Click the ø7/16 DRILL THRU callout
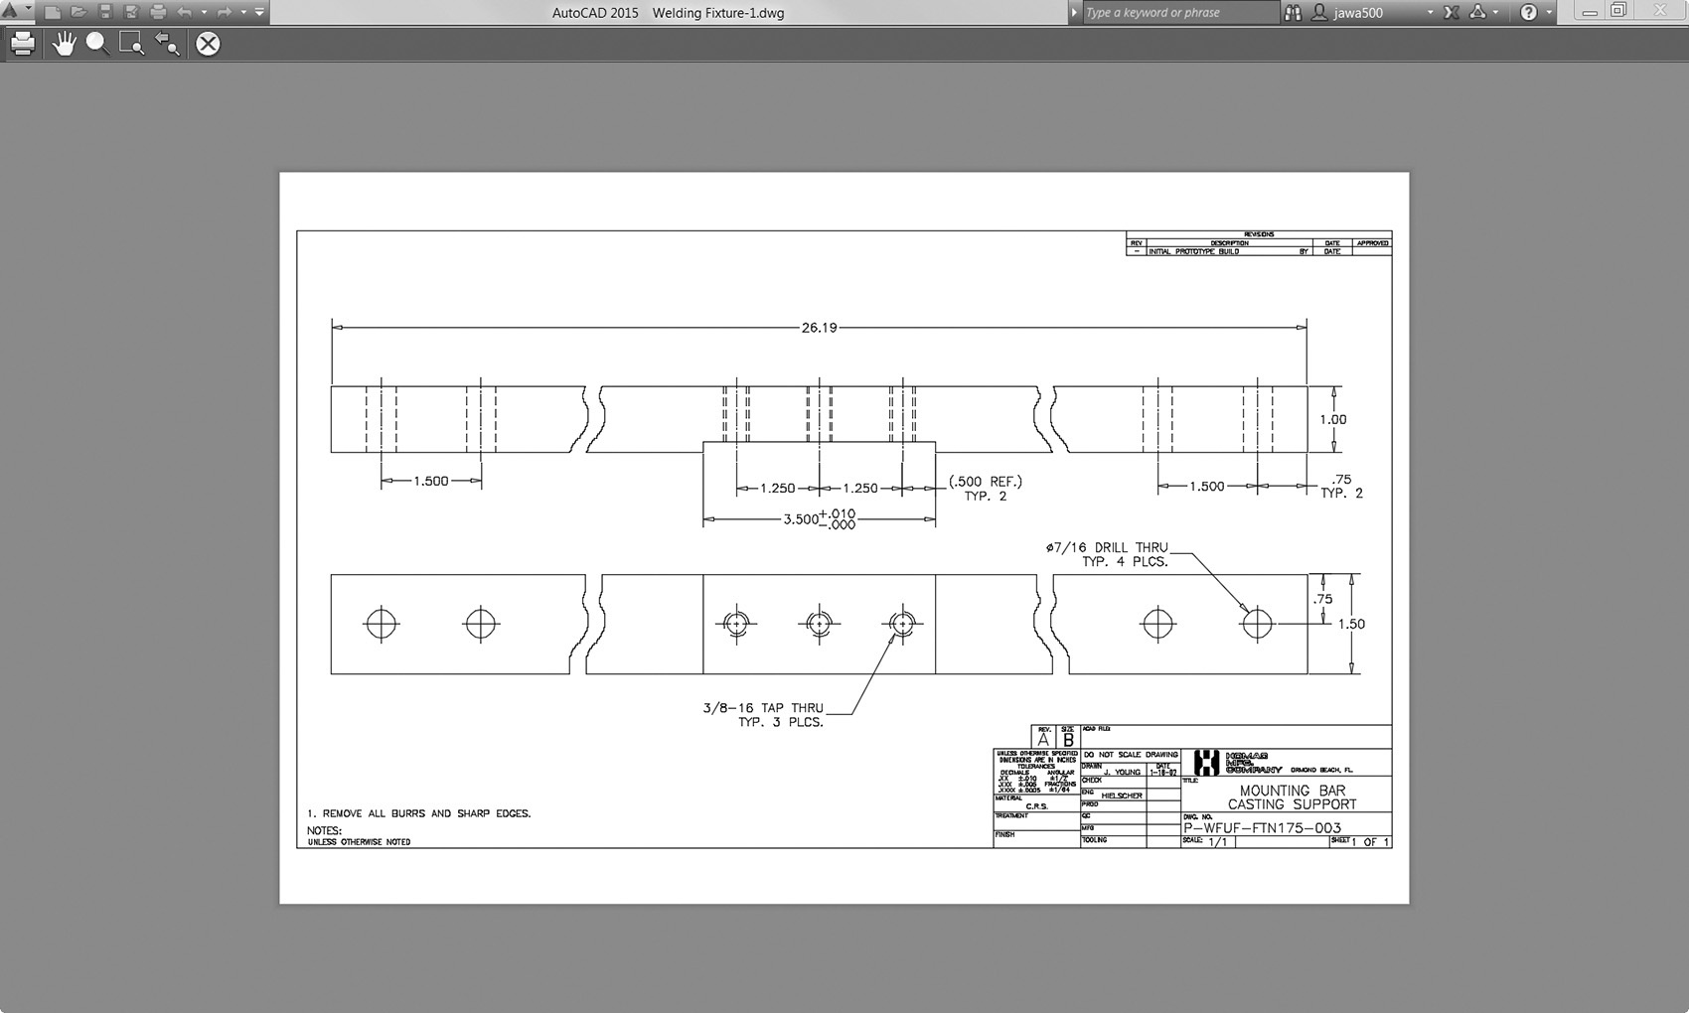The height and width of the screenshot is (1013, 1689). (1107, 554)
